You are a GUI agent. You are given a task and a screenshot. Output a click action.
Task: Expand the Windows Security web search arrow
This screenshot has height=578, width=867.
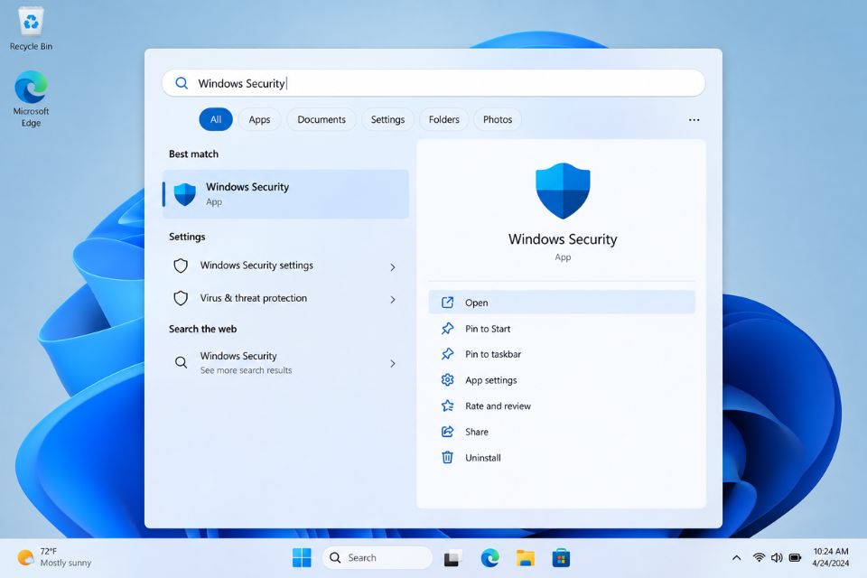coord(393,363)
